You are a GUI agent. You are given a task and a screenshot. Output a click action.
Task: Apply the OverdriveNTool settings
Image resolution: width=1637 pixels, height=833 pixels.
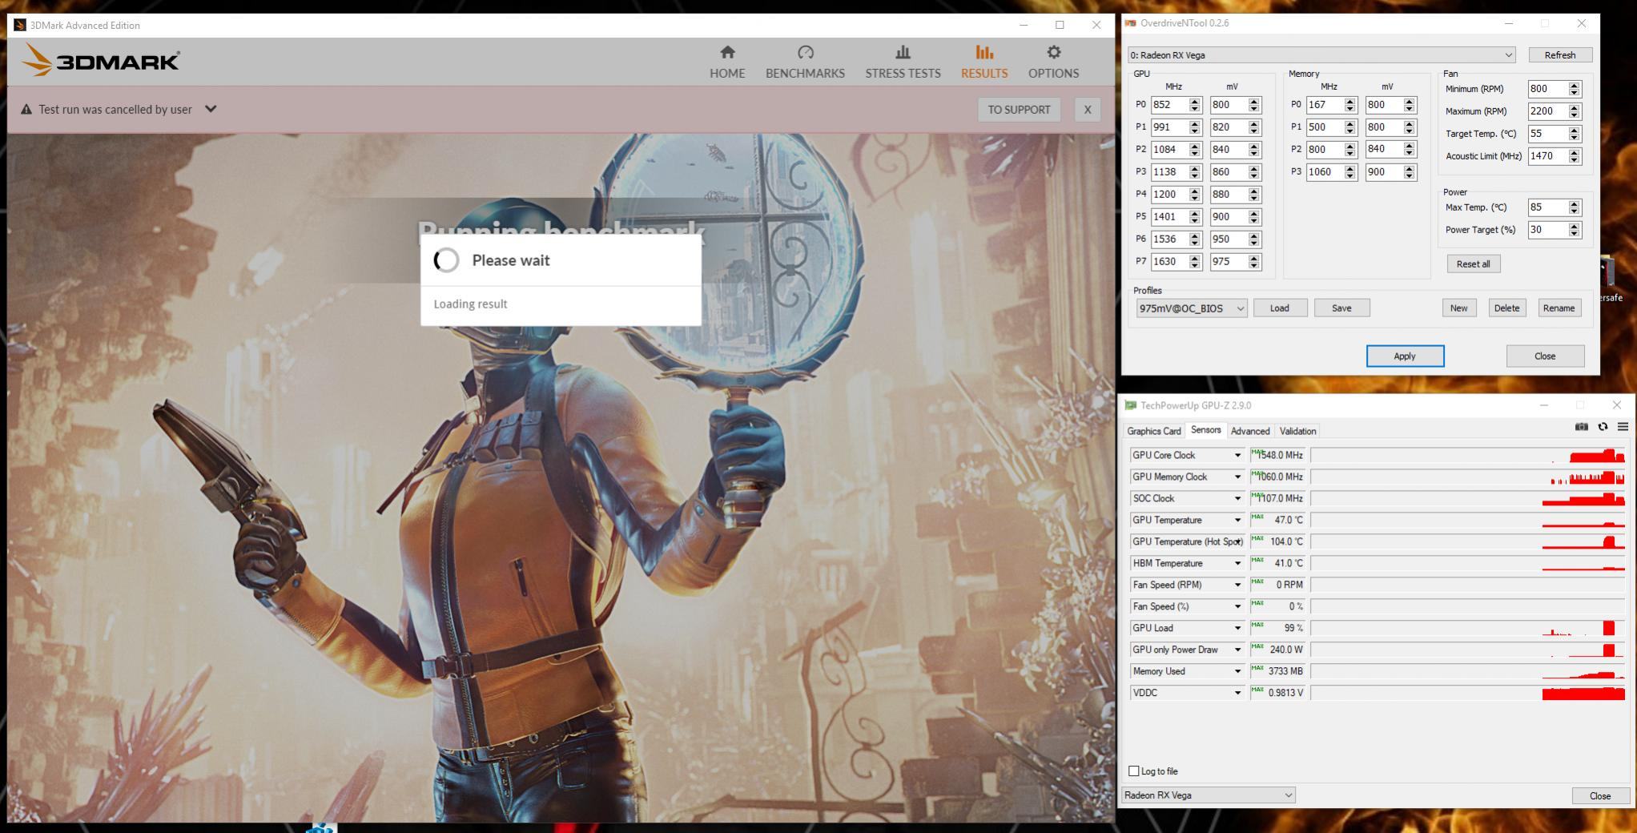pos(1405,356)
